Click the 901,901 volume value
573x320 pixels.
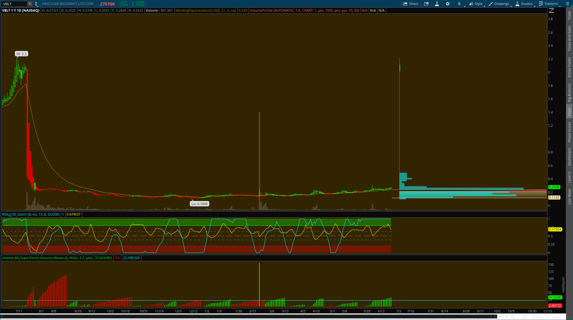click(x=167, y=10)
